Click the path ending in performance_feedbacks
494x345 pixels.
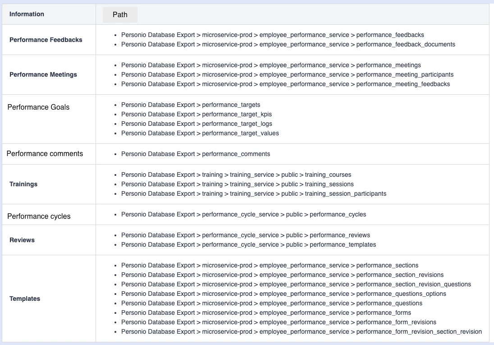click(273, 35)
